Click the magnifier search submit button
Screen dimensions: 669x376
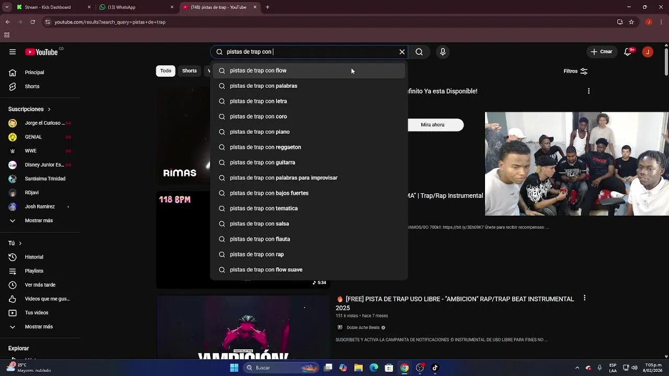point(419,52)
